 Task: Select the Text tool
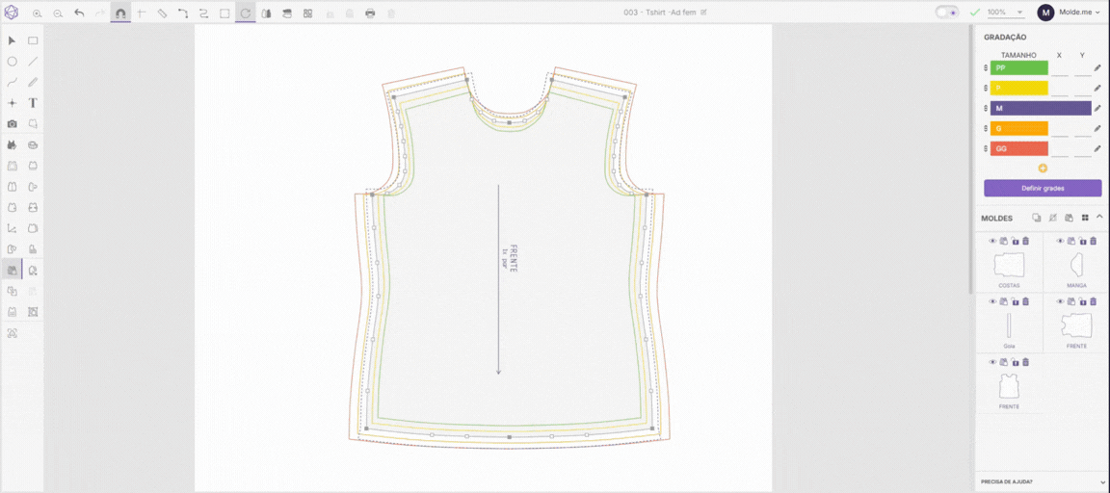pos(33,103)
